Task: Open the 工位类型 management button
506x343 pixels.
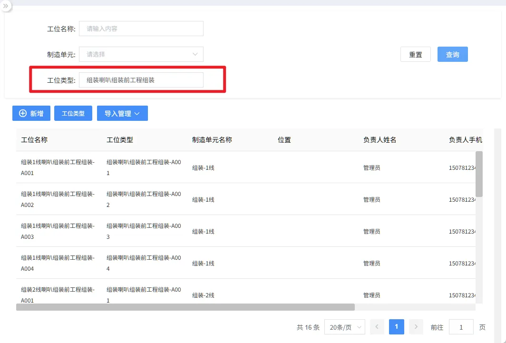Action: point(73,113)
